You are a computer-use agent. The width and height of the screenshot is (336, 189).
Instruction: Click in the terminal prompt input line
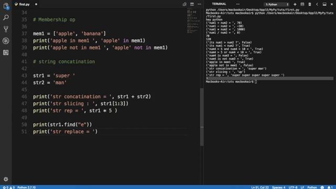(256, 82)
